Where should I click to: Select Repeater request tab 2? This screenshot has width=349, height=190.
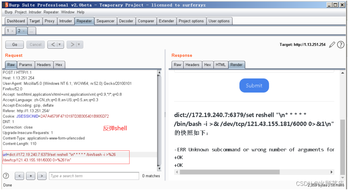click(x=19, y=31)
